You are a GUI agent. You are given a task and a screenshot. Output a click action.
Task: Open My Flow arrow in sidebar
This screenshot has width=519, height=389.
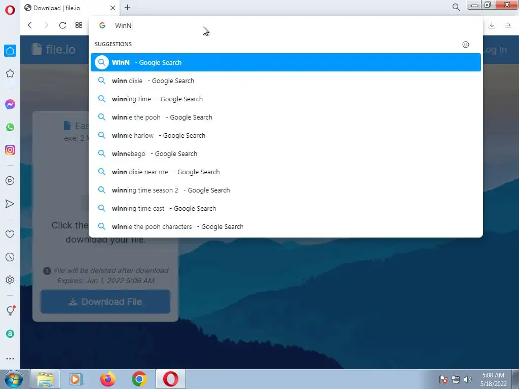point(10,204)
